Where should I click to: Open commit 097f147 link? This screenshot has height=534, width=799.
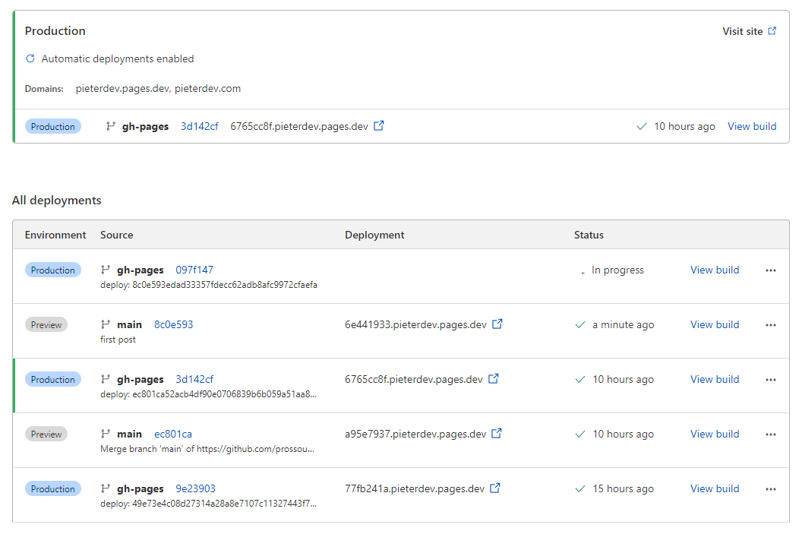pos(194,270)
